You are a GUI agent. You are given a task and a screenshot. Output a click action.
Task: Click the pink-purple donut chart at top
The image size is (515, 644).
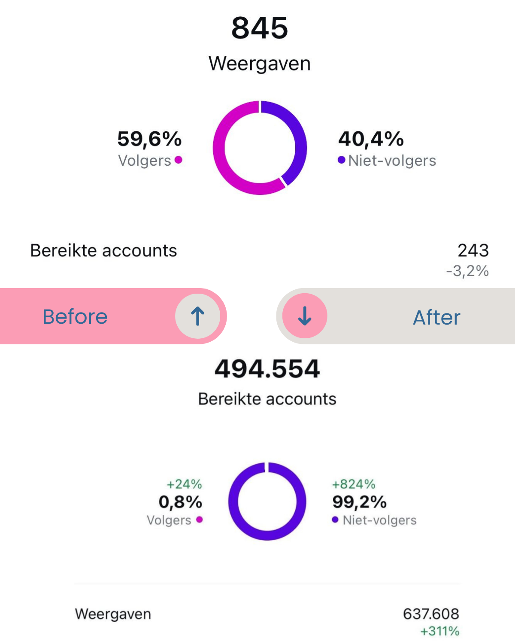260,148
